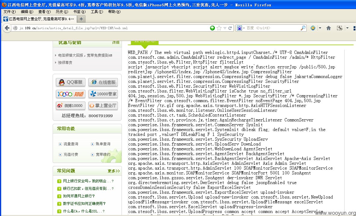The height and width of the screenshot is (216, 356).
Task: Click arrow icon before 流量查询
Action: tap(60, 144)
